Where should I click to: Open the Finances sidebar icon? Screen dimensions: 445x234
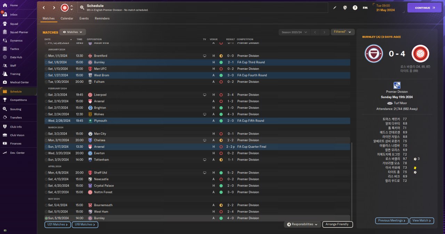click(5, 143)
